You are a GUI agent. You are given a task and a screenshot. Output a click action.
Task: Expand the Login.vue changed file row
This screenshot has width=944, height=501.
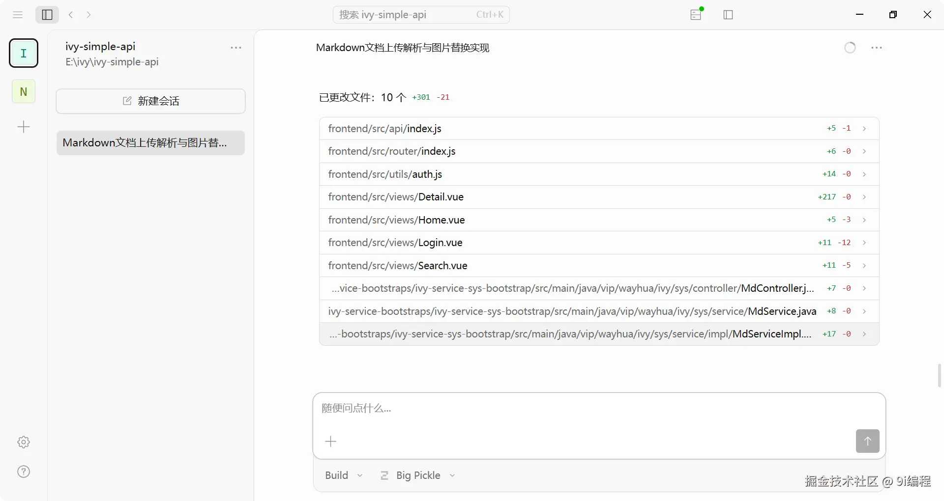point(599,243)
